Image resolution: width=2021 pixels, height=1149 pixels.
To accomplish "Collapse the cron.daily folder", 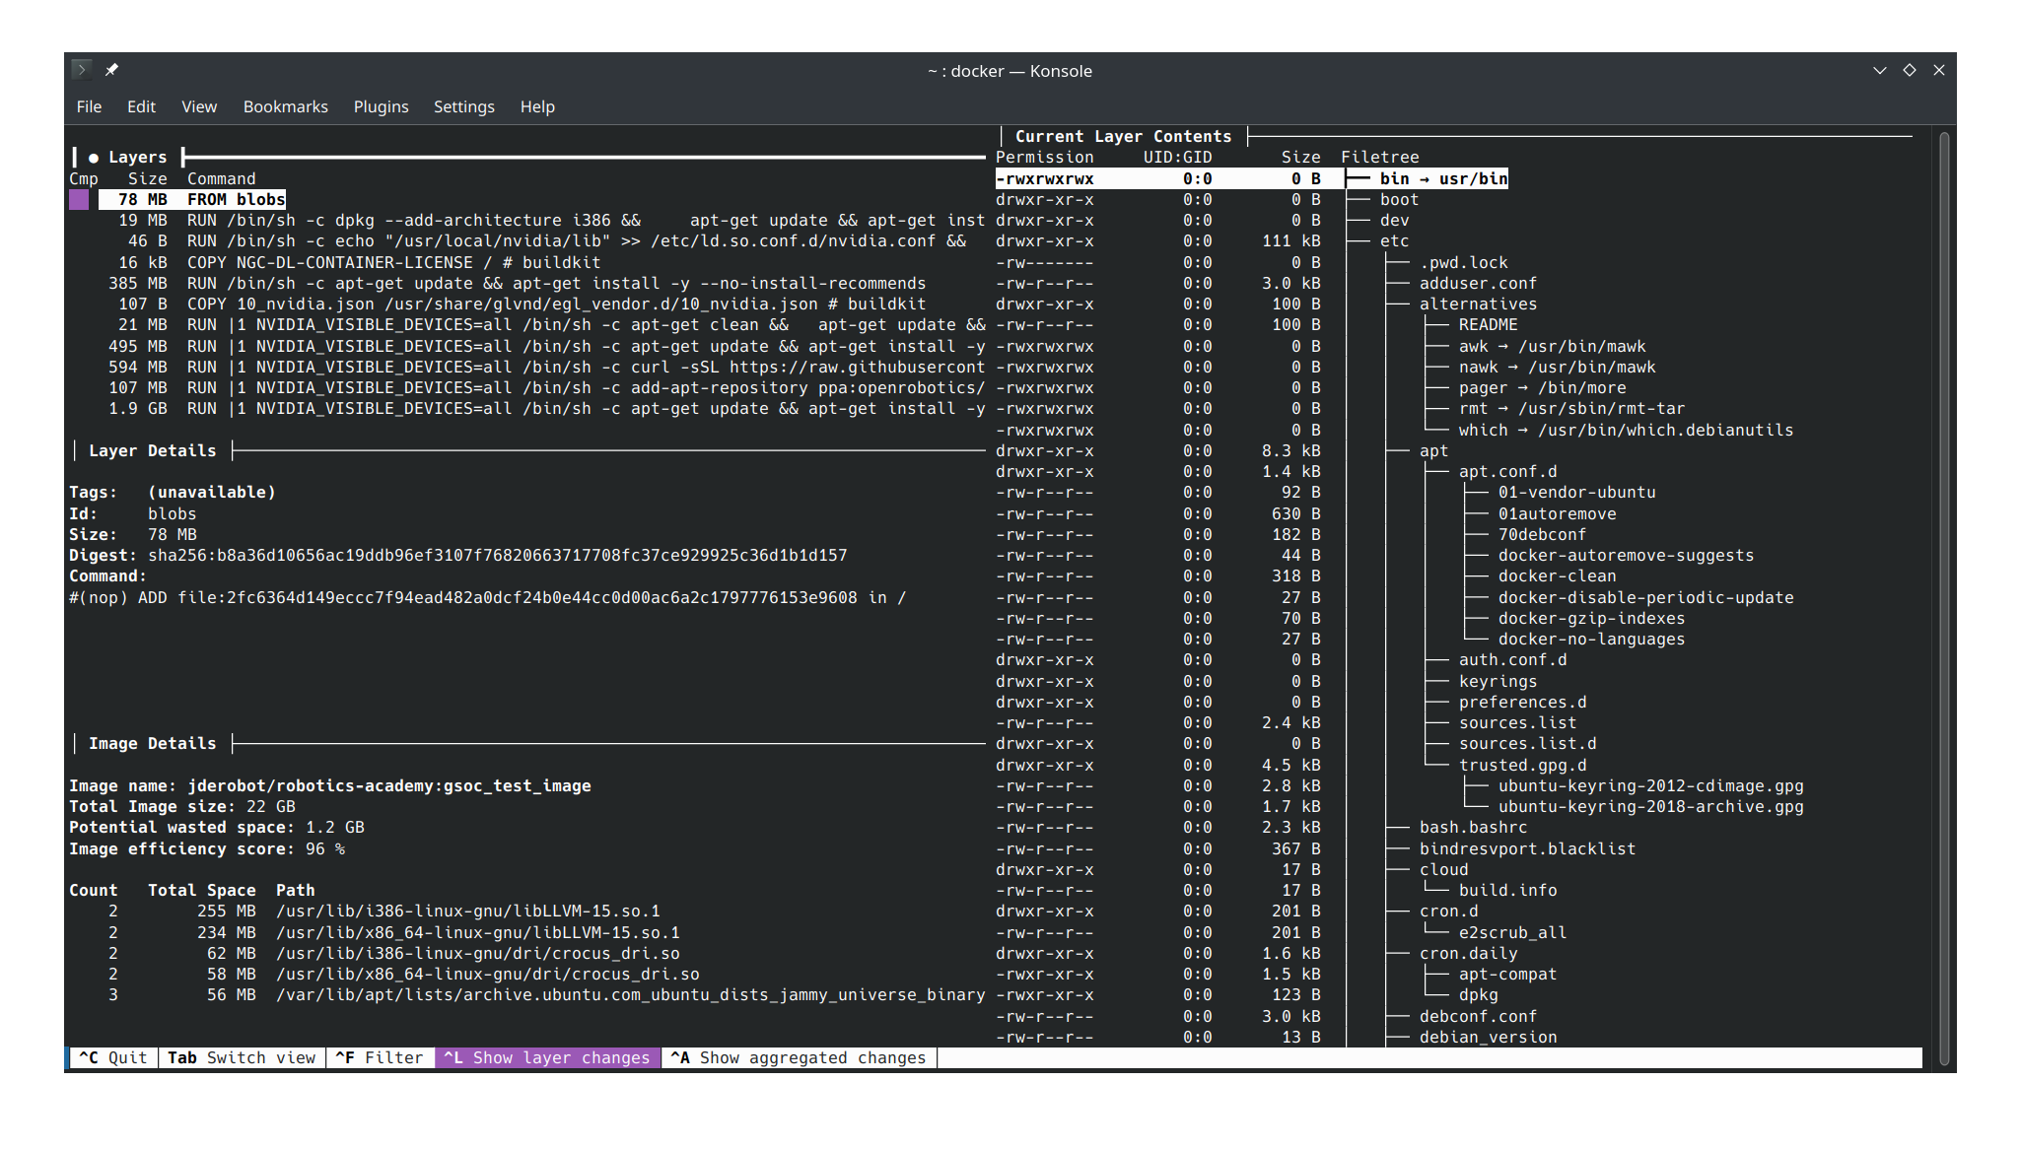I will point(1468,953).
